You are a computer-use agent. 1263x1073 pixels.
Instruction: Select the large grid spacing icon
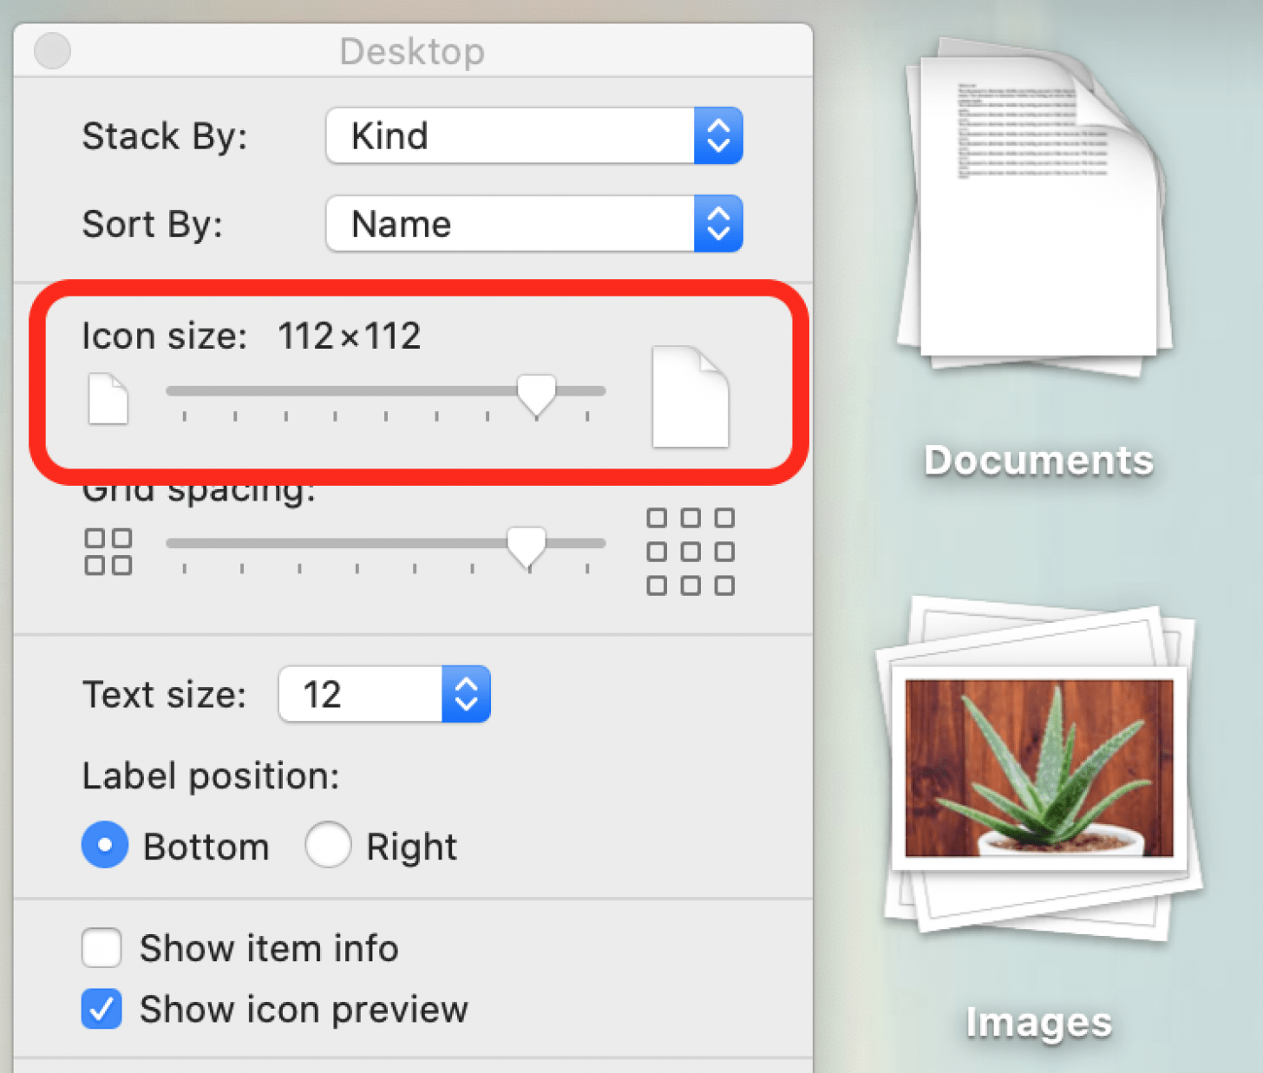click(690, 551)
